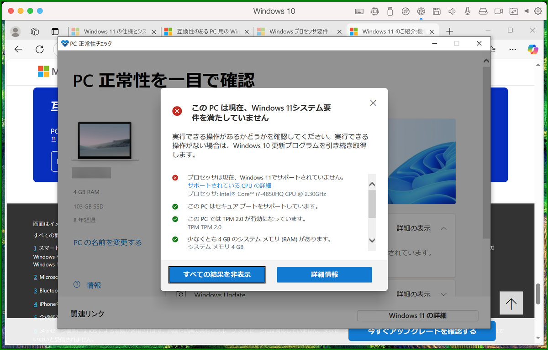
Task: Open a new tab in Edge
Action: point(450,31)
